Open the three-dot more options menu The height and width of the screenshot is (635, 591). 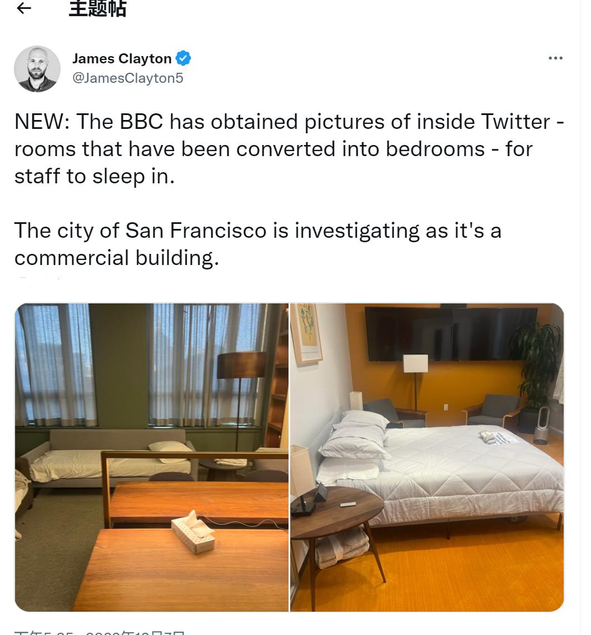pos(555,58)
